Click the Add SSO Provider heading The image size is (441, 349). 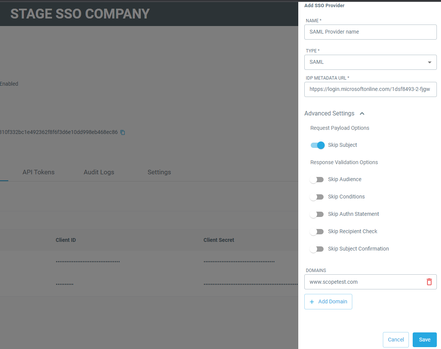(x=324, y=5)
